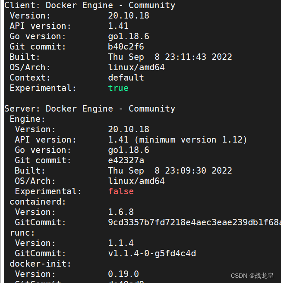Image resolution: width=281 pixels, height=283 pixels.
Task: Select the runc version "1.1.4"
Action: coord(121,243)
